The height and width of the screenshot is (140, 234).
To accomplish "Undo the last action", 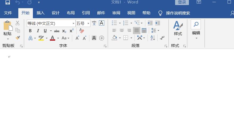I will [x=18, y=2].
